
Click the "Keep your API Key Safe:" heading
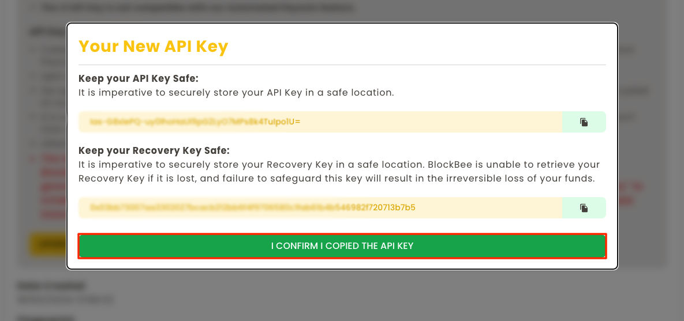(138, 78)
